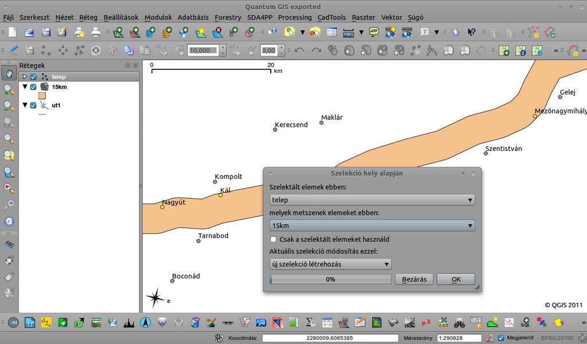Open the CadTools menu
This screenshot has width=587, height=344.
coord(332,17)
